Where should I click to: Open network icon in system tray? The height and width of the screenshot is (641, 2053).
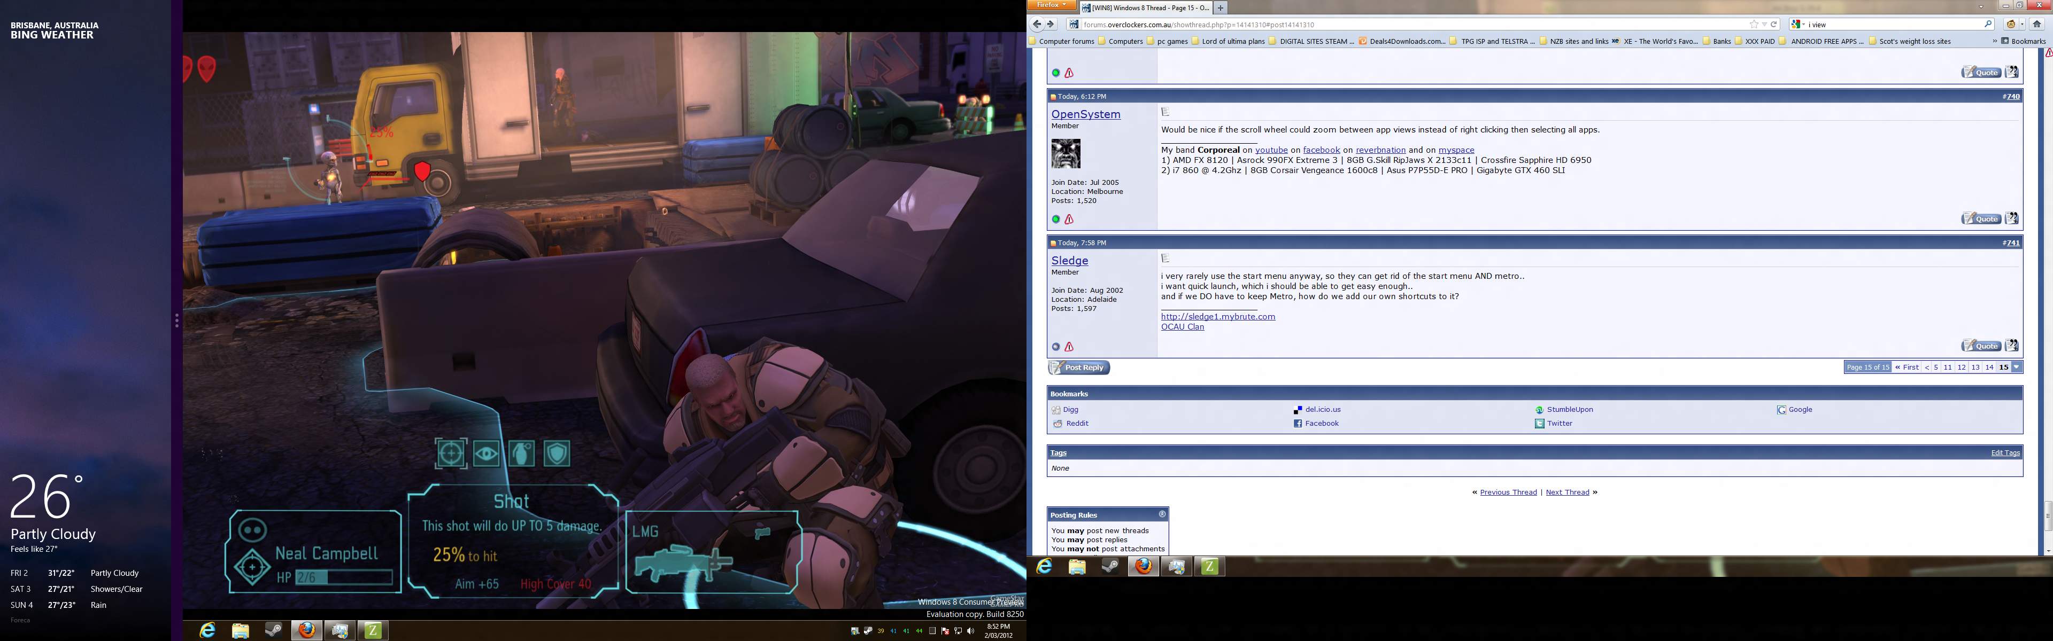[958, 631]
